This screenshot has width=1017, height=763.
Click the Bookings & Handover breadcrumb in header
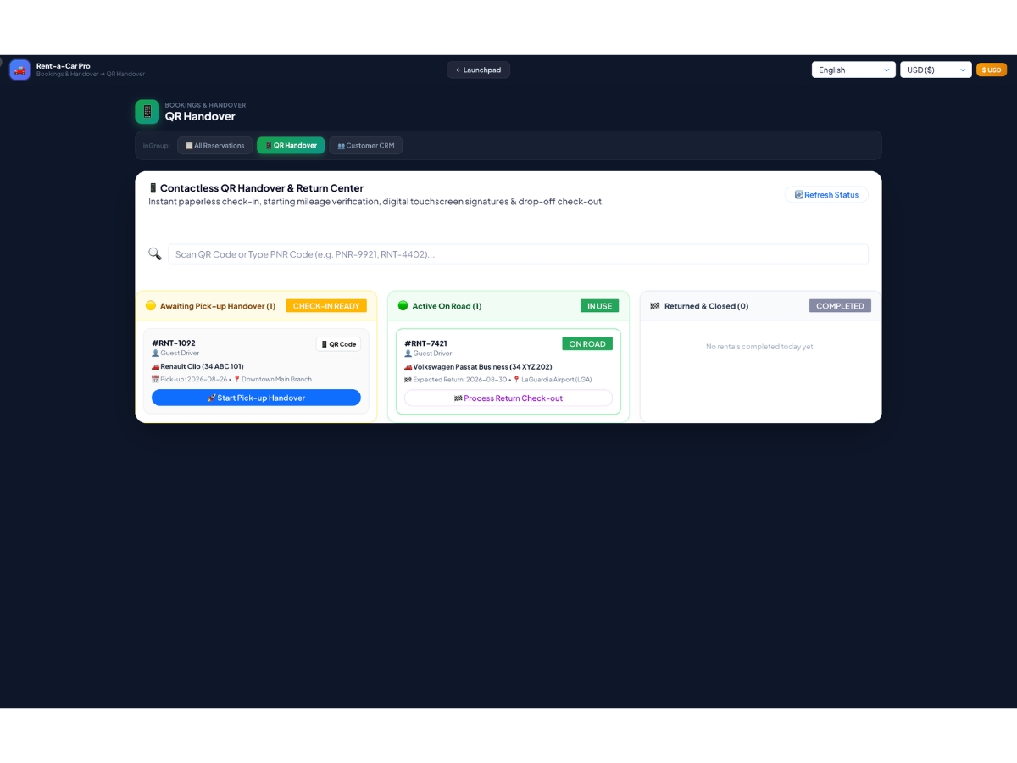coord(67,75)
